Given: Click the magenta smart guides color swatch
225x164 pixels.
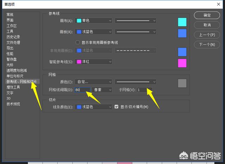Looking at the screenshot, I should tap(182, 63).
